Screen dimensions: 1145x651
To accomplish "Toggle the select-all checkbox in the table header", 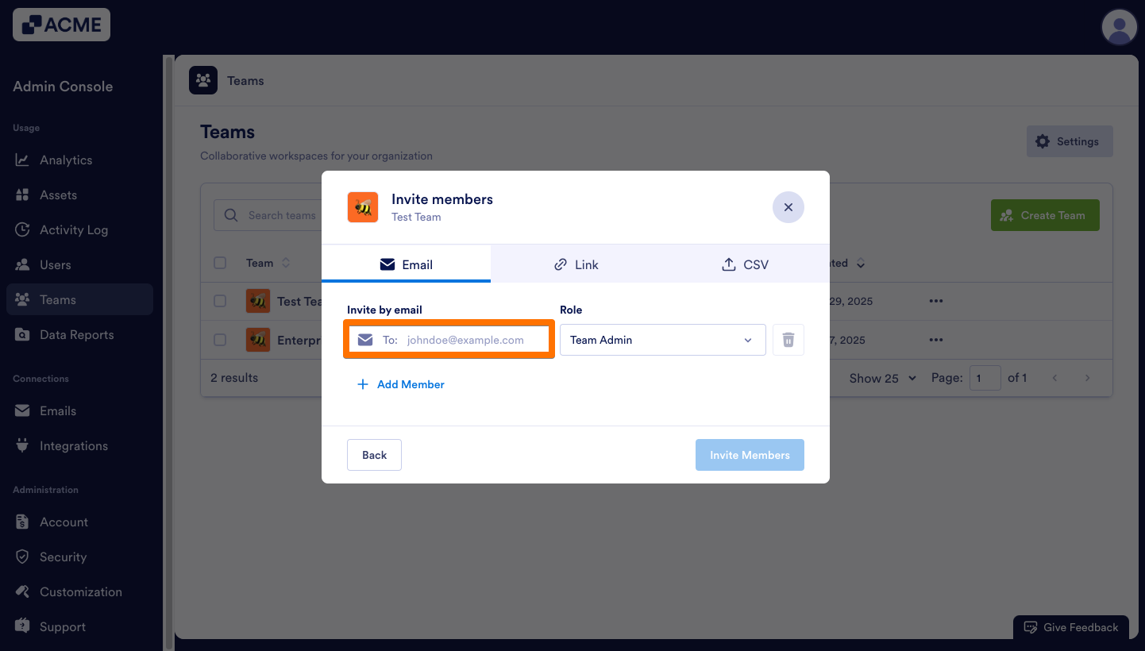I will point(220,263).
